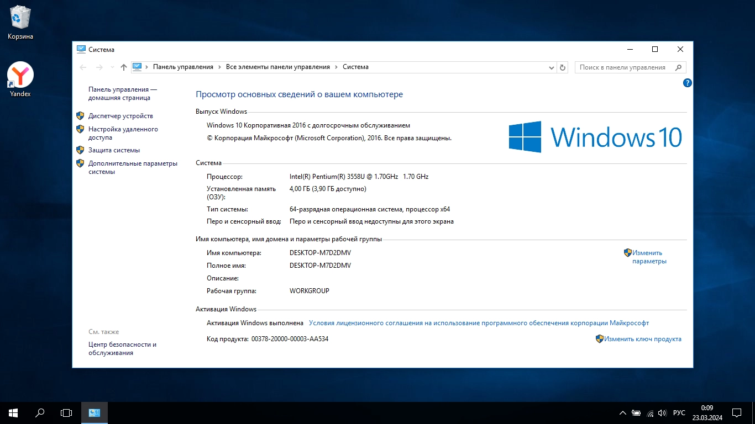Open Центр безопасности и обслуживания
The width and height of the screenshot is (755, 424).
point(122,348)
